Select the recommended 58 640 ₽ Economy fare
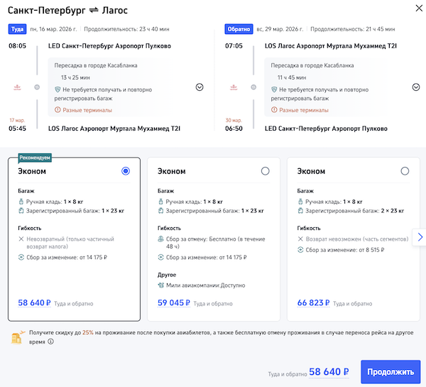The height and width of the screenshot is (387, 426). pyautogui.click(x=126, y=171)
